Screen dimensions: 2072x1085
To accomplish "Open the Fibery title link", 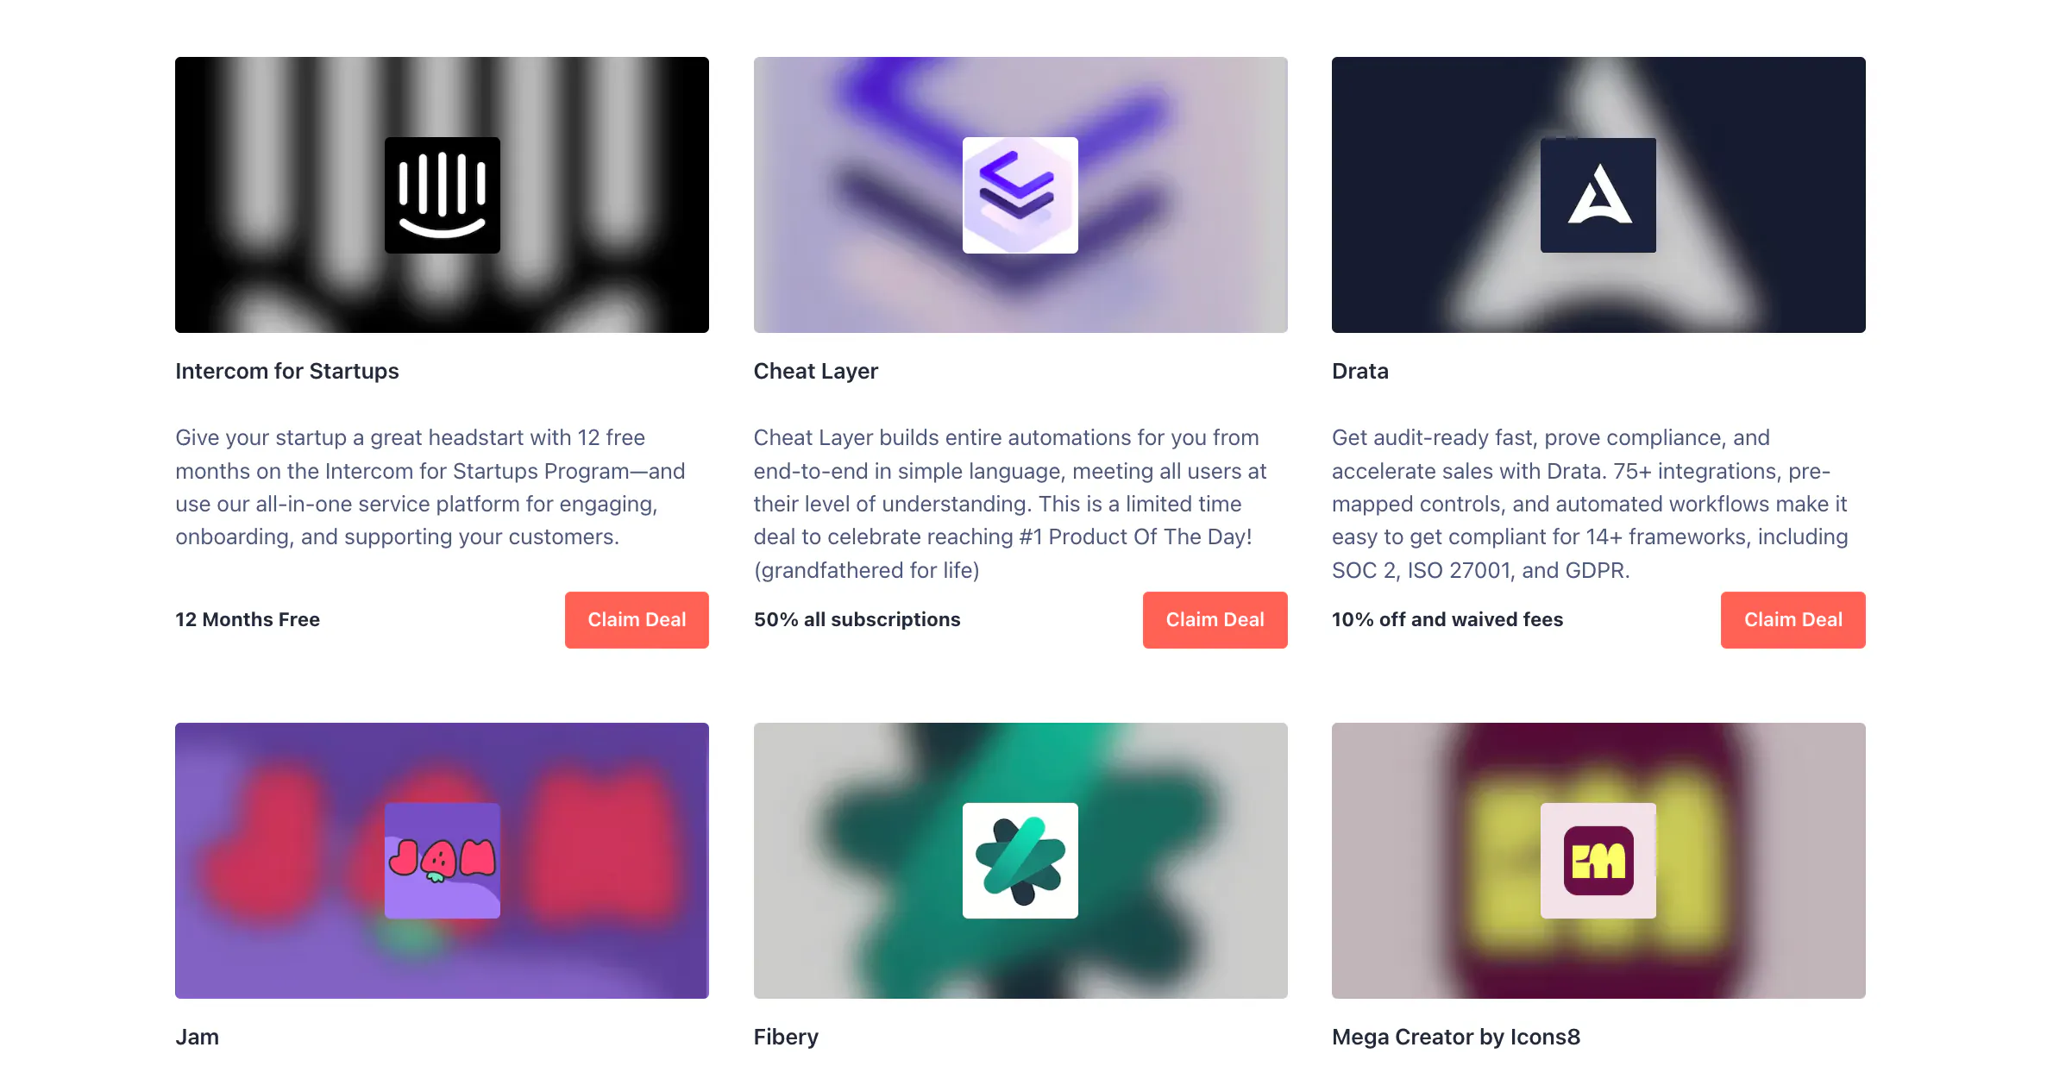I will tap(786, 1037).
